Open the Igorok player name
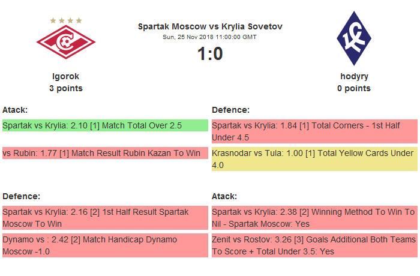Viewport: 420px width, 276px height. 66,76
